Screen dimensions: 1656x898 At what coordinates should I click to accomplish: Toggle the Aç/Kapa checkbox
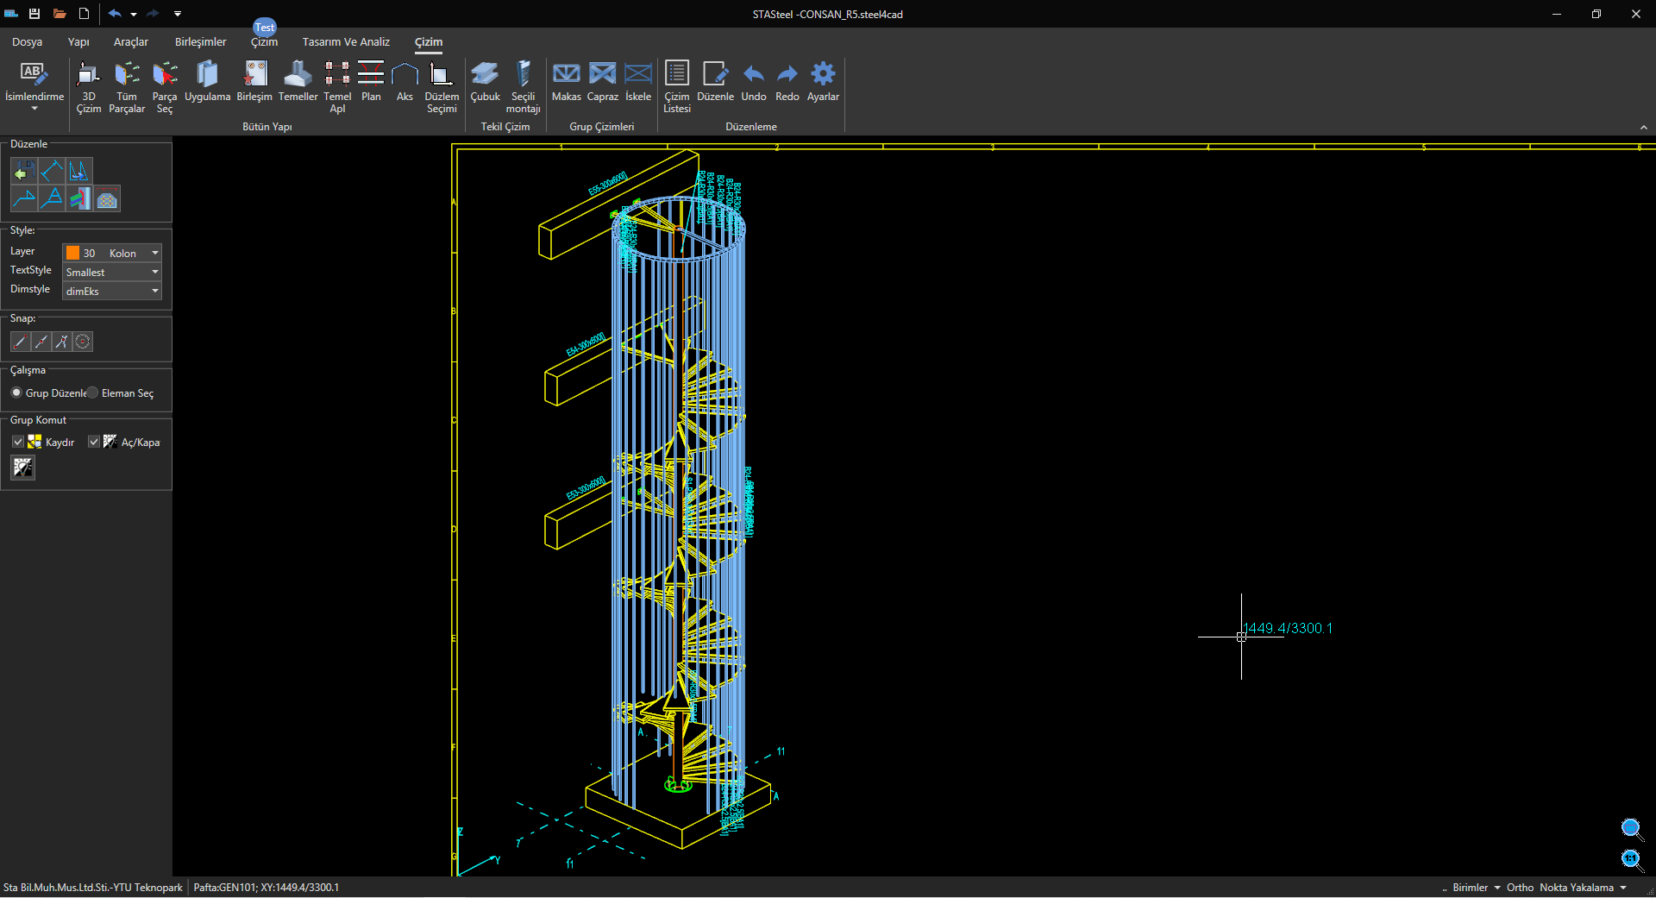94,442
